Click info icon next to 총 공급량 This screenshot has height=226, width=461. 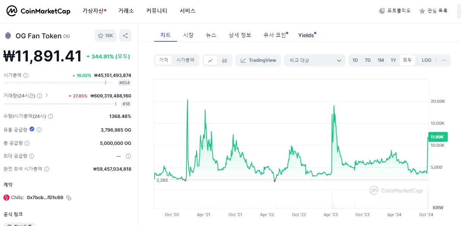tap(27, 143)
